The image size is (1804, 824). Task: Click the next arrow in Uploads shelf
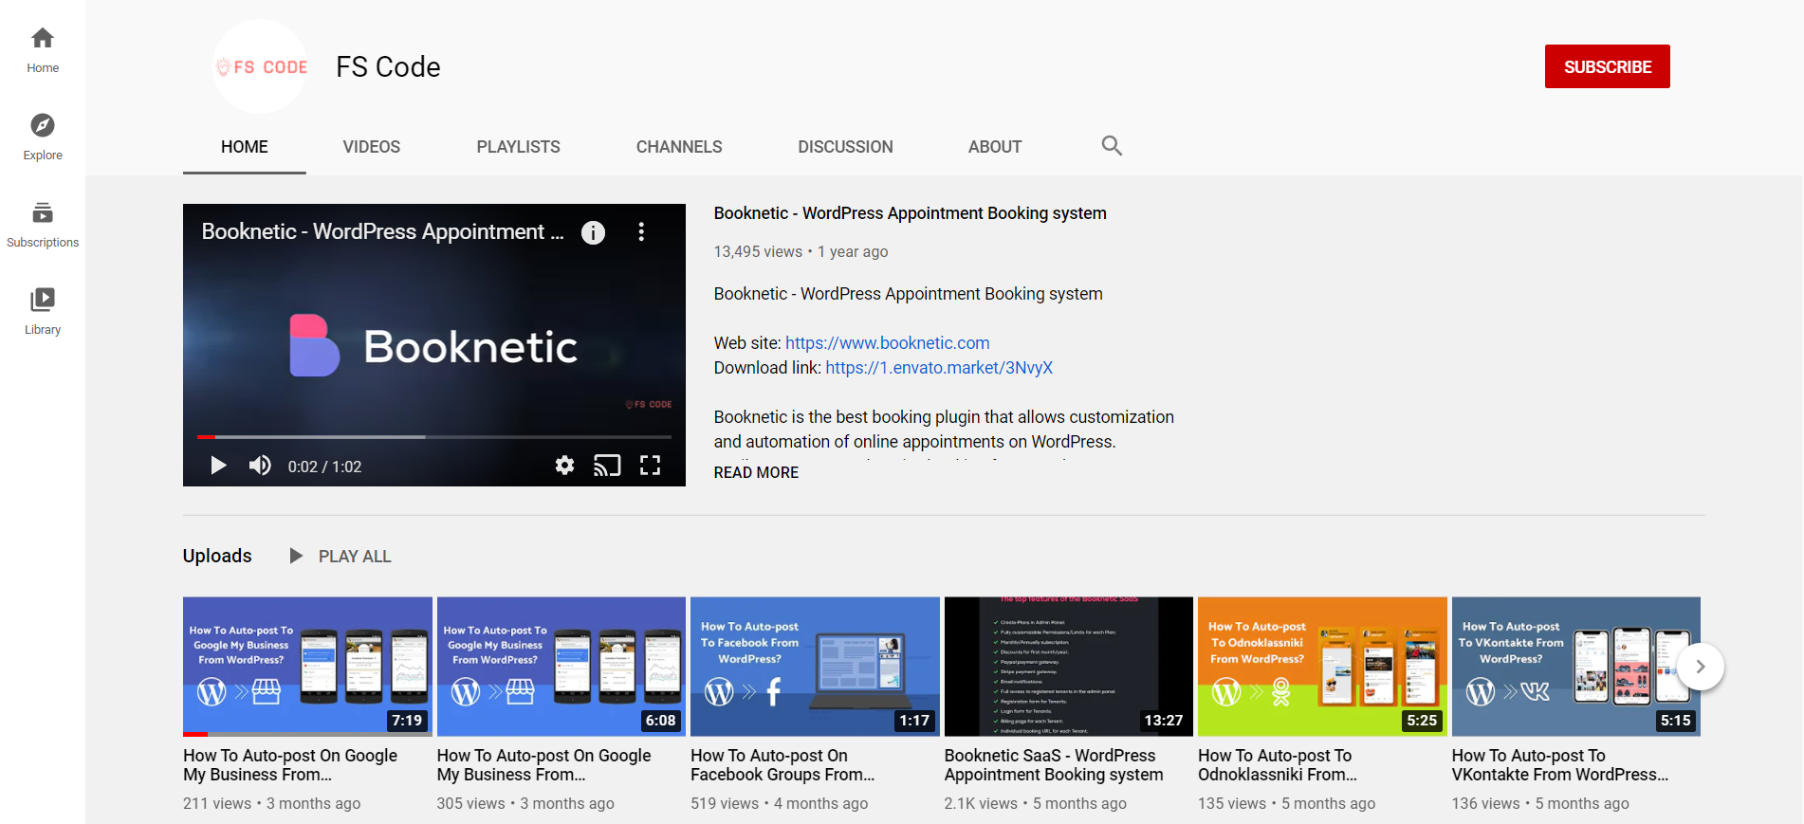point(1700,667)
